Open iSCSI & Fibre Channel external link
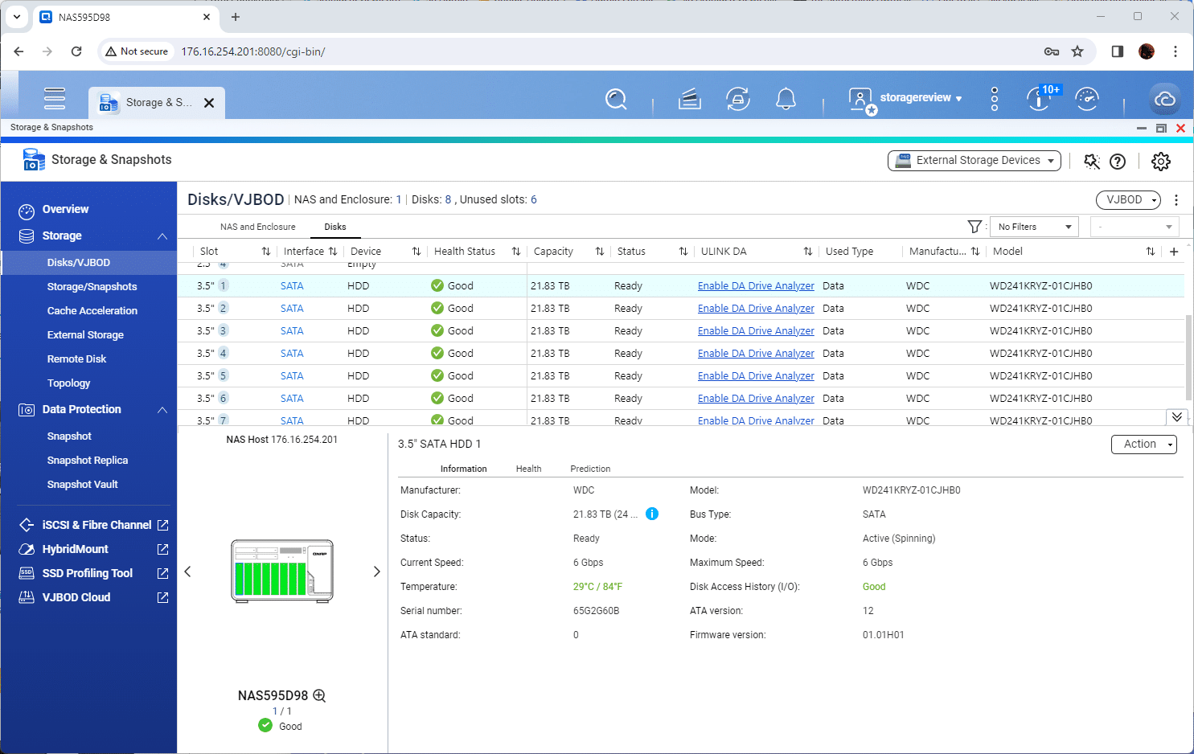Image resolution: width=1194 pixels, height=754 pixels. (x=162, y=525)
